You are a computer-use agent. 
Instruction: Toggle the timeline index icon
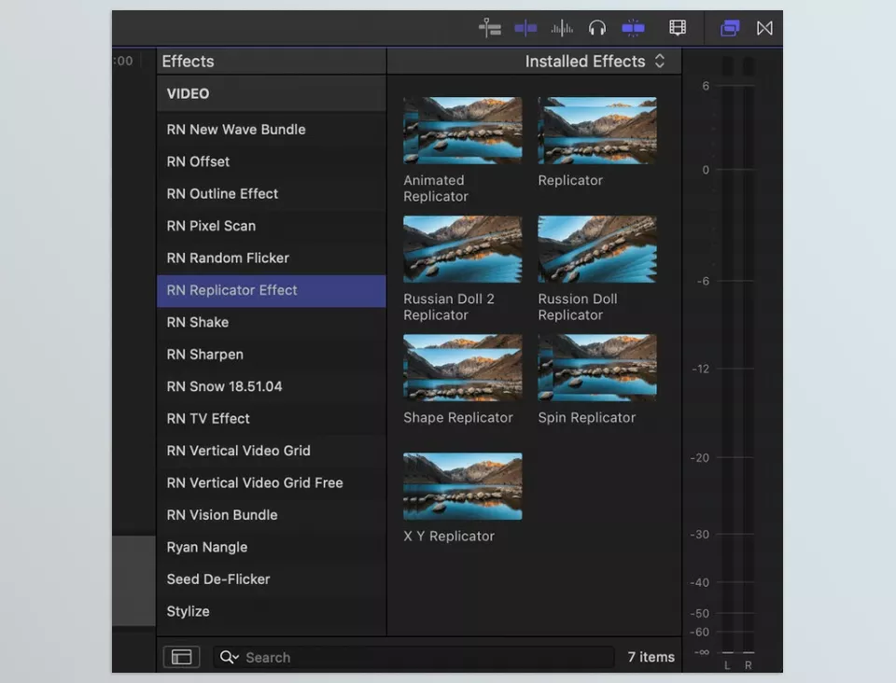click(490, 27)
